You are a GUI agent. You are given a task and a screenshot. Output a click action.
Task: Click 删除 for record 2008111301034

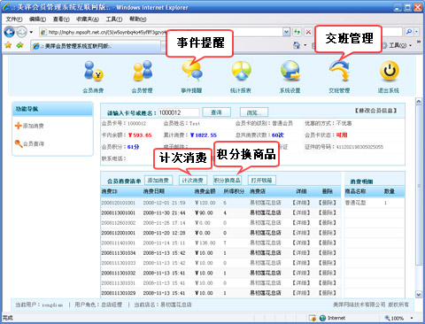click(328, 253)
